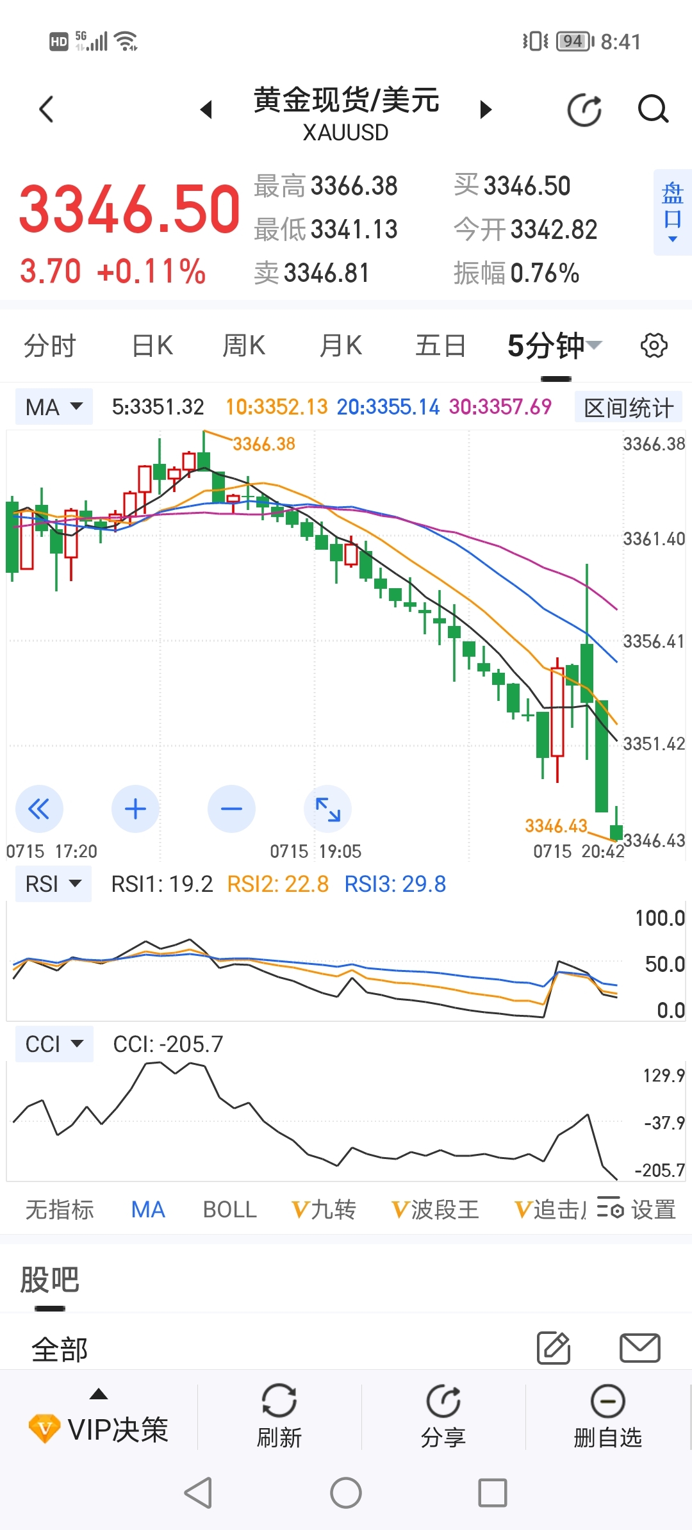The image size is (692, 1530).
Task: Tap the 3346.43 low marker on chart
Action: point(556,826)
